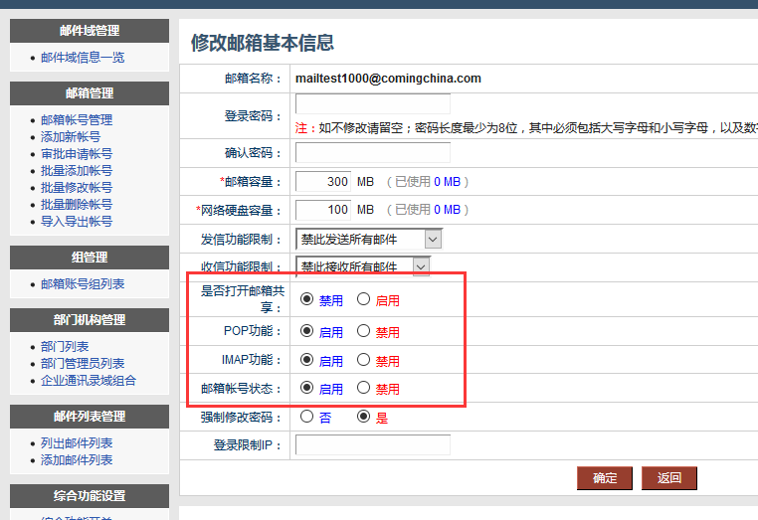Focus the 邮箱容量 size field
The width and height of the screenshot is (758, 520).
pyautogui.click(x=323, y=182)
